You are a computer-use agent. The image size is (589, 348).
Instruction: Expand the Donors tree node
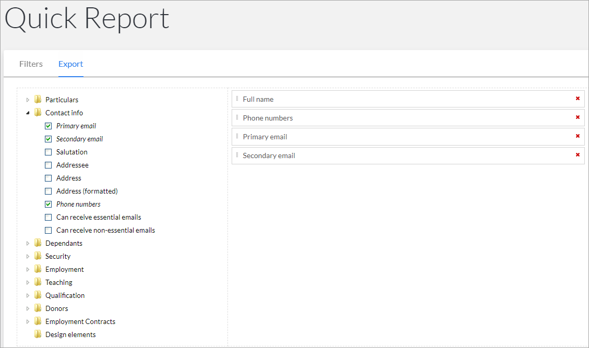click(28, 308)
